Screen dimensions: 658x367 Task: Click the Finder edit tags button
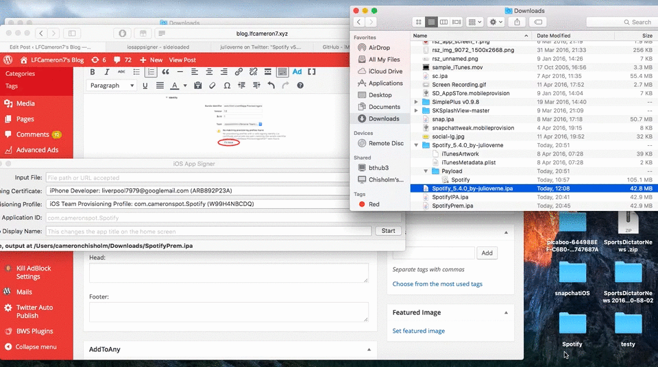[539, 22]
